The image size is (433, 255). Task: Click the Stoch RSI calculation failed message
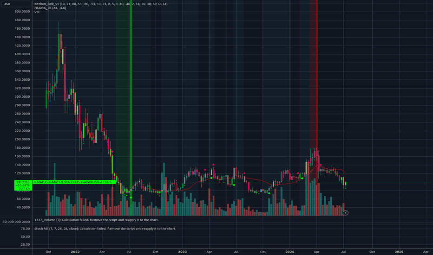[x=105, y=229]
